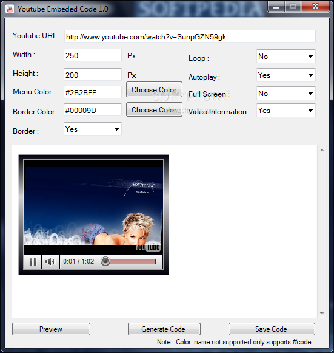Jump ahead on the video progress bar
Image resolution: width=334 pixels, height=353 pixels.
133,261
